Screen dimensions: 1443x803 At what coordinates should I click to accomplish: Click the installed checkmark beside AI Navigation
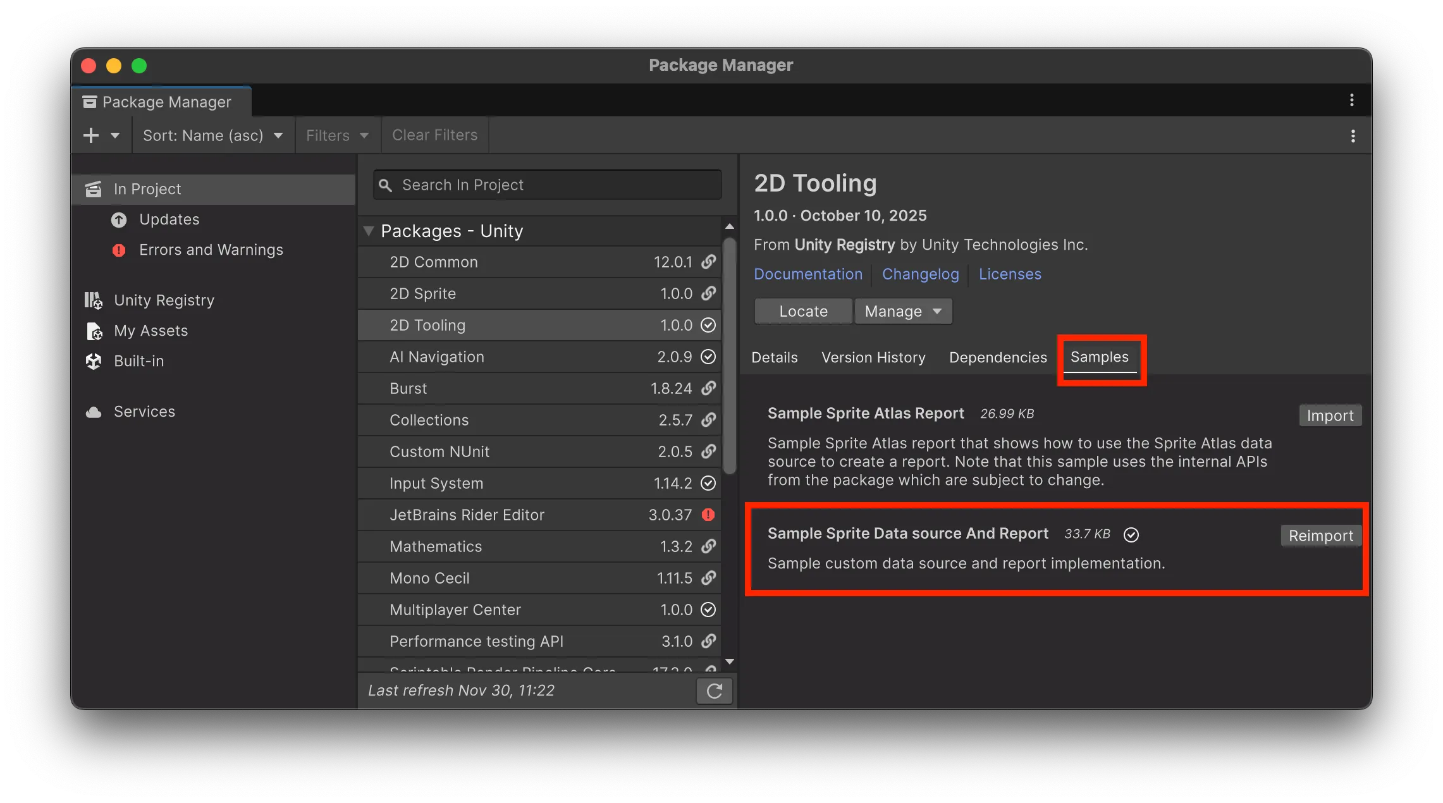tap(708, 357)
